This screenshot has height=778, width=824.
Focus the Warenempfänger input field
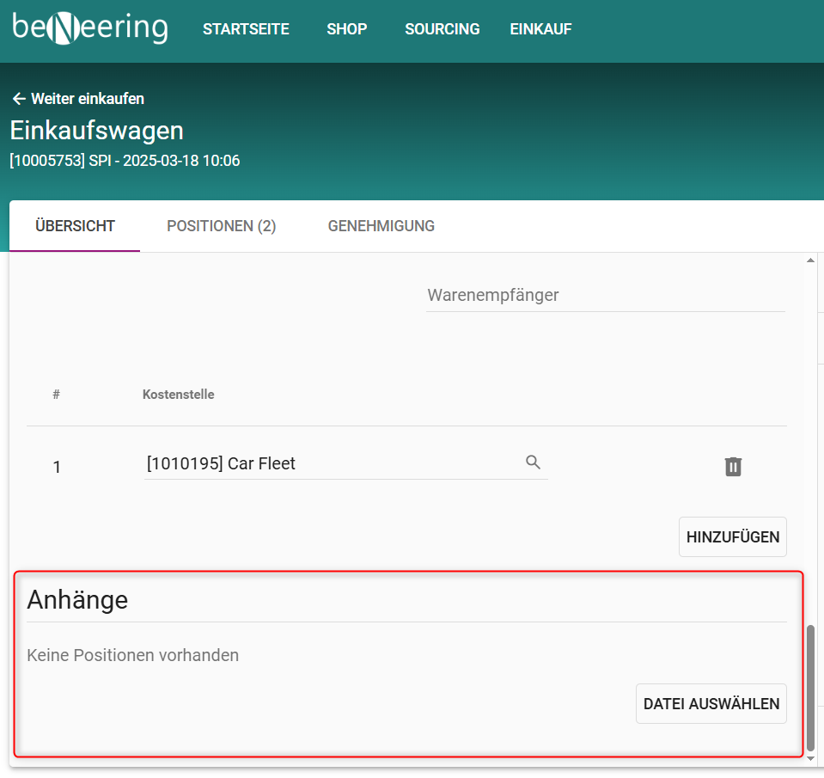coord(605,296)
